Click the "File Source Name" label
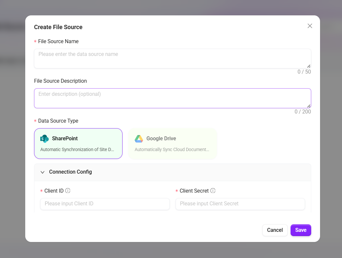 click(x=58, y=42)
